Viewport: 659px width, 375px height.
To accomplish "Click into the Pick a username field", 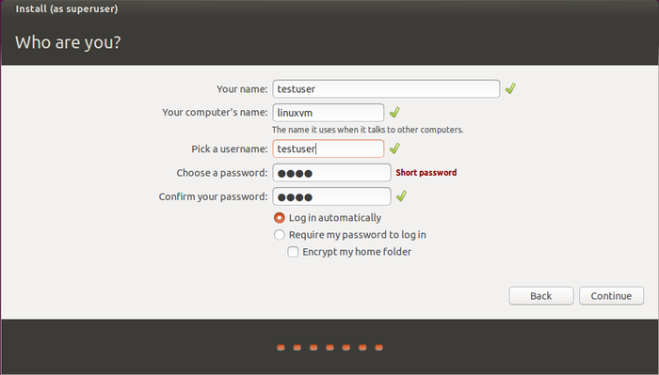I will pos(329,148).
